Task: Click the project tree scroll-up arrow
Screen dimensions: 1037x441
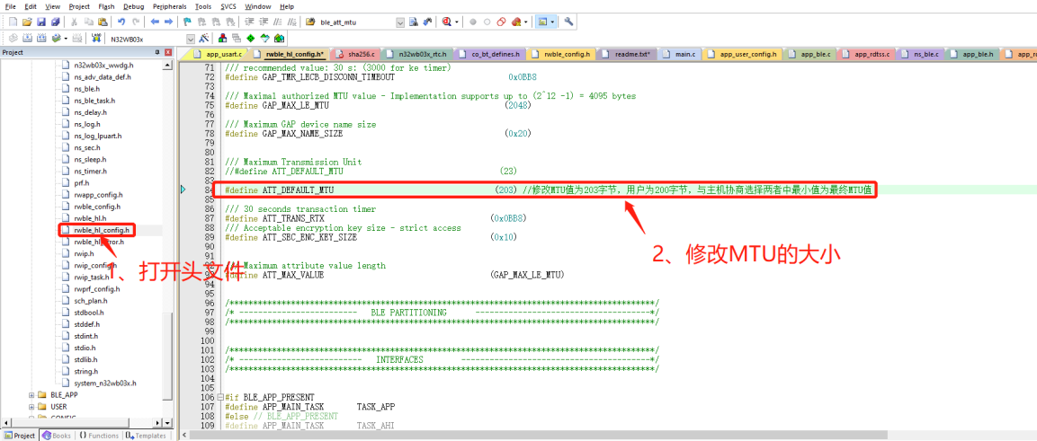Action: point(168,64)
